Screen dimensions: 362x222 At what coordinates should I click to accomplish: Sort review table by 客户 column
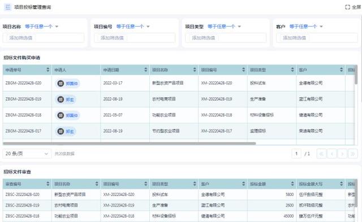(x=244, y=184)
